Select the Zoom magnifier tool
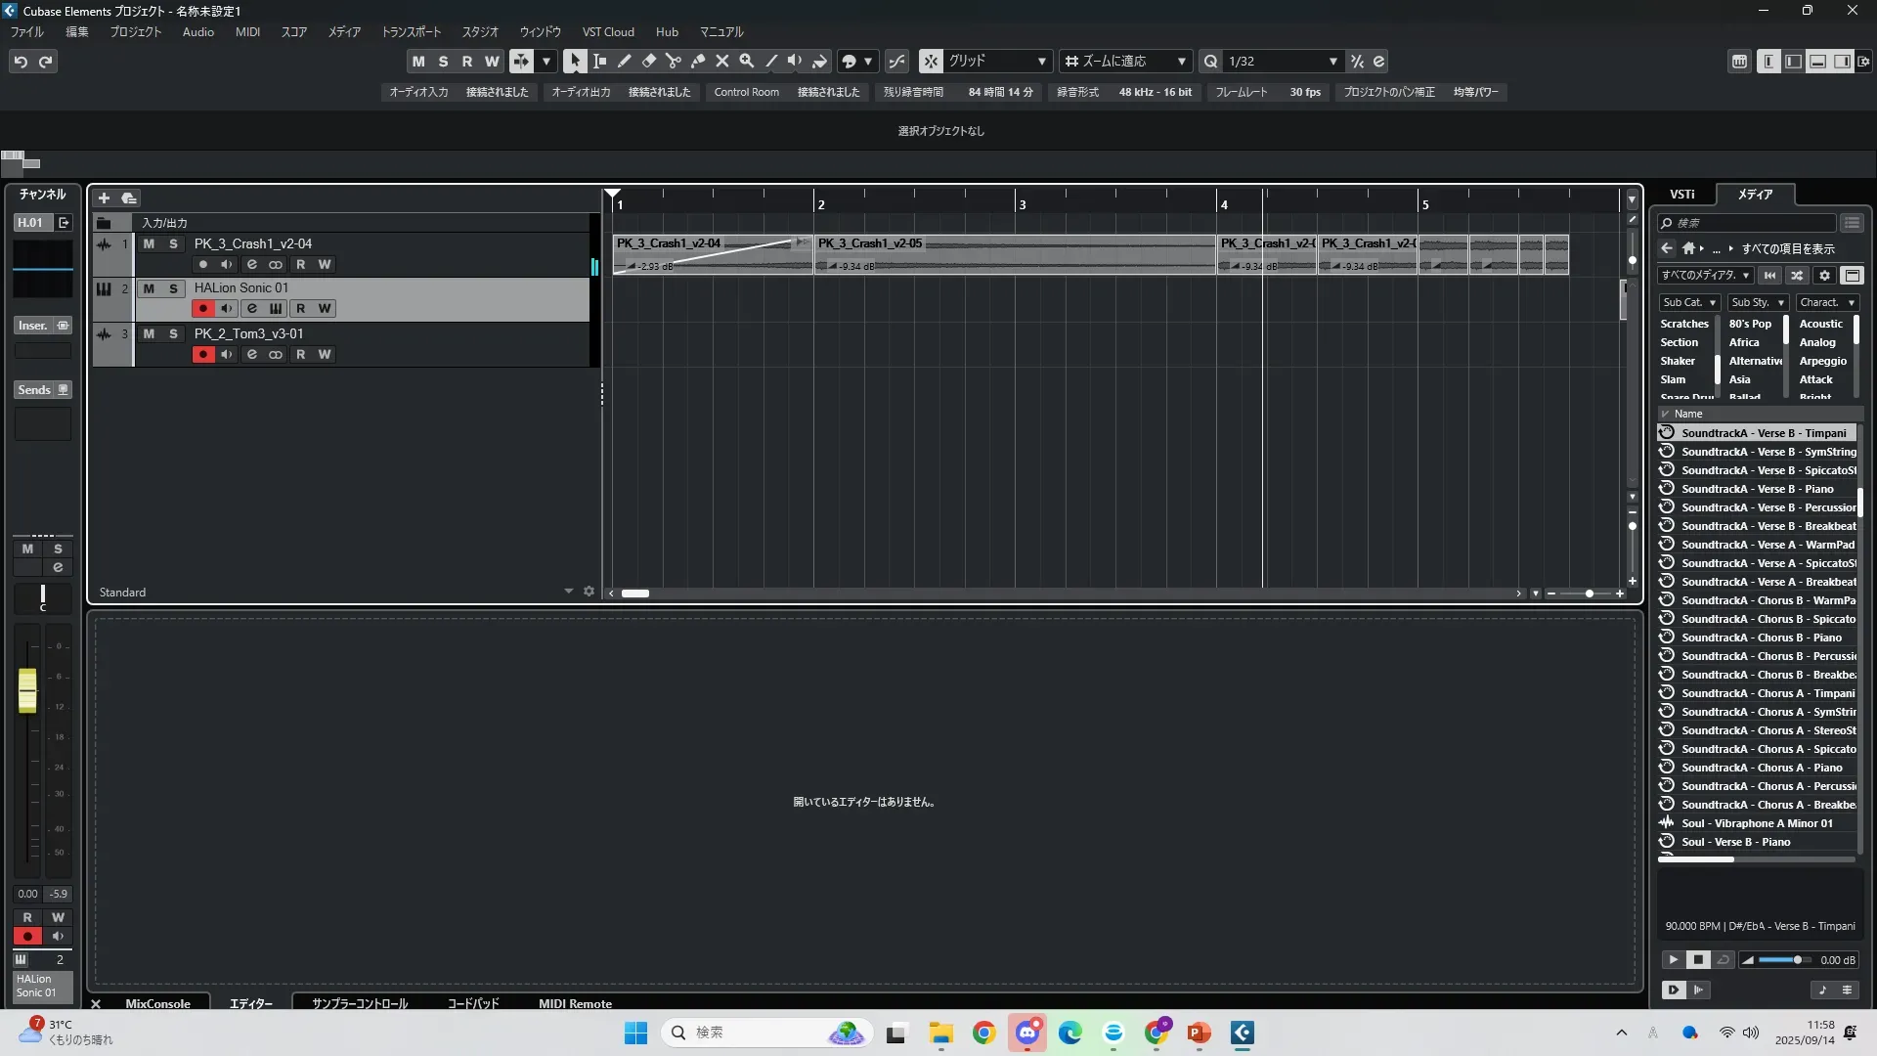This screenshot has width=1877, height=1056. pos(746,62)
